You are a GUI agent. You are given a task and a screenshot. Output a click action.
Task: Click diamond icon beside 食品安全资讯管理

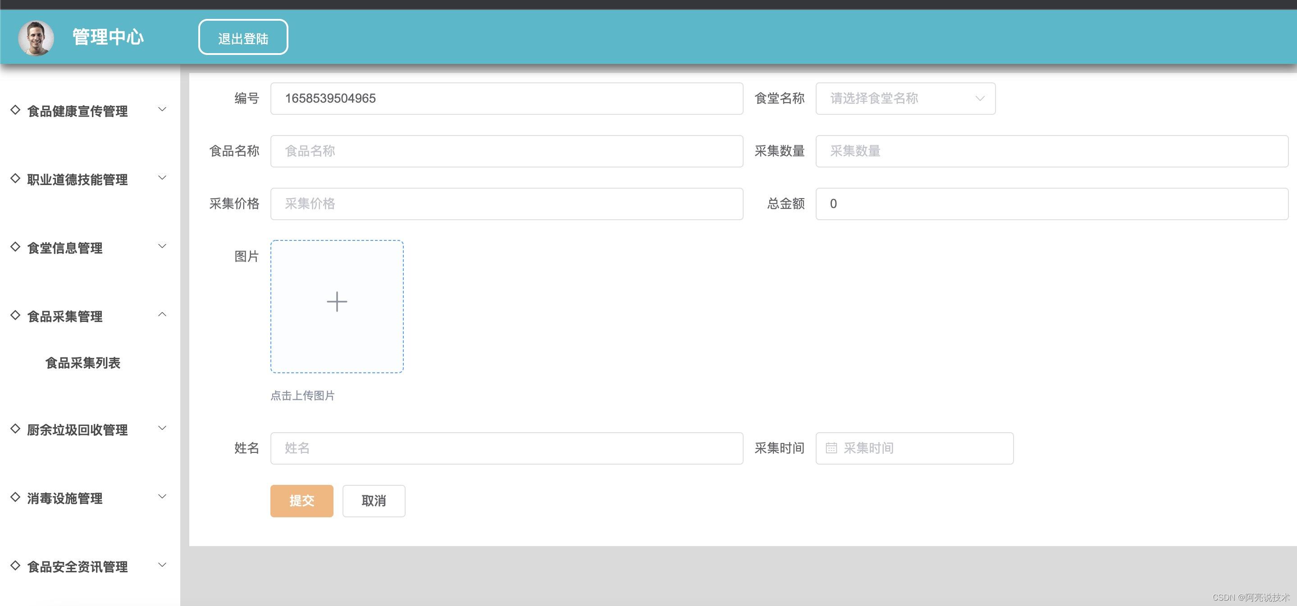pyautogui.click(x=15, y=565)
